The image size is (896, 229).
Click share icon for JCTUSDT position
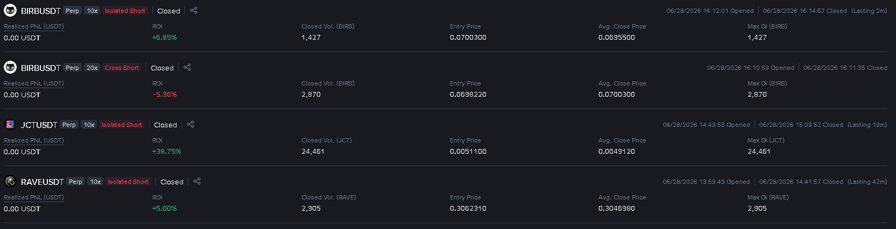[x=191, y=124]
